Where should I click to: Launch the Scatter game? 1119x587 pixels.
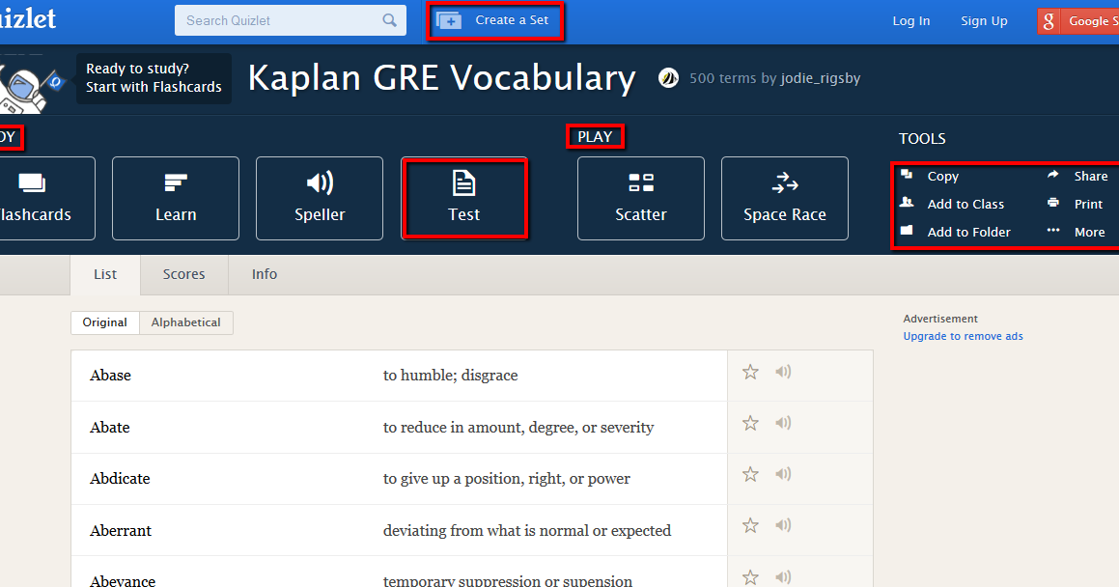[640, 198]
